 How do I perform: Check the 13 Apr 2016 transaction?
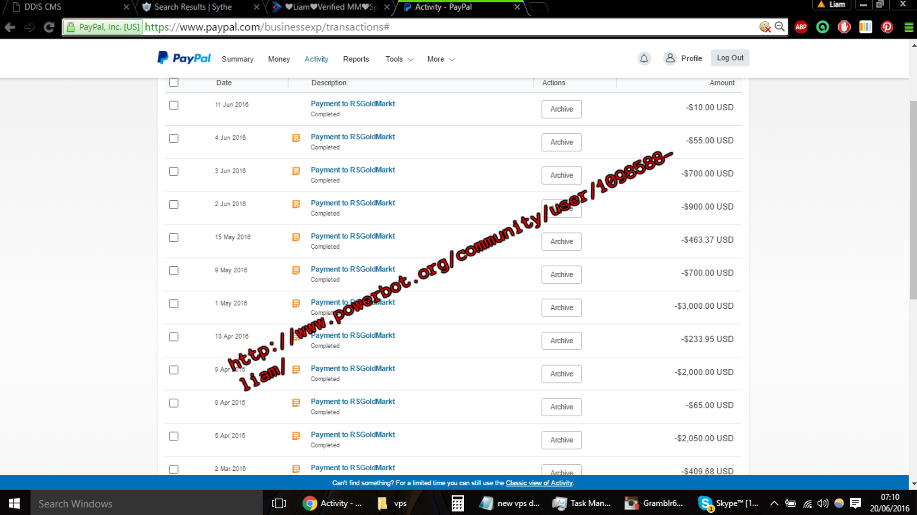point(174,337)
